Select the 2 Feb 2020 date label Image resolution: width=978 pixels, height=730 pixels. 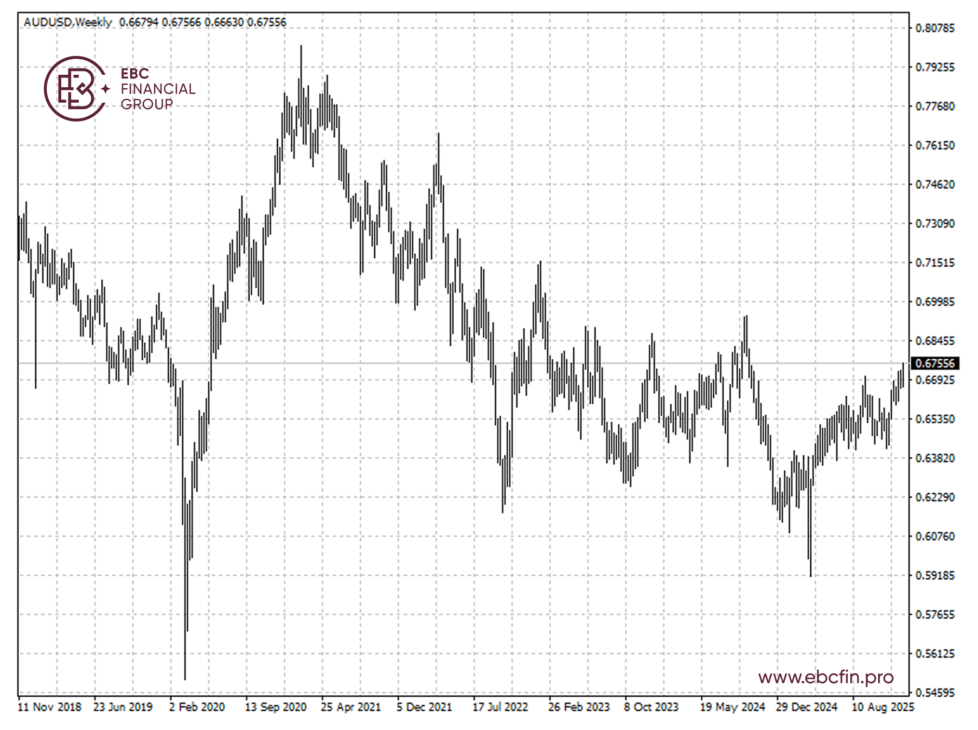click(197, 707)
